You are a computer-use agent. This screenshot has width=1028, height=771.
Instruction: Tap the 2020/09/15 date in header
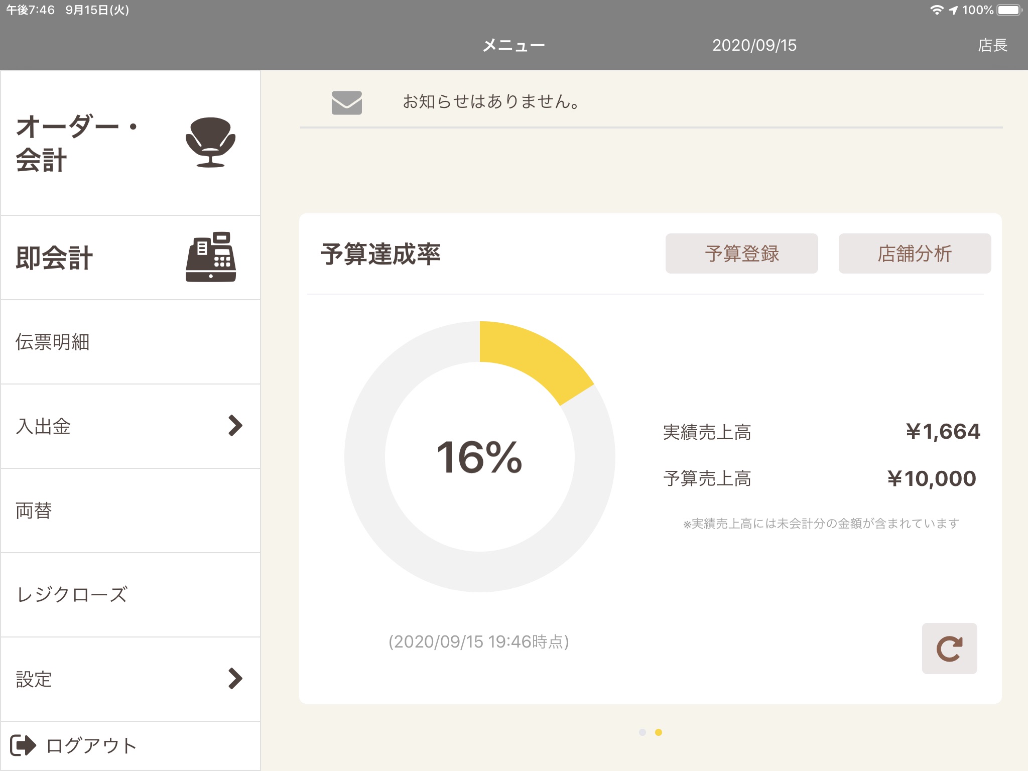pyautogui.click(x=754, y=46)
